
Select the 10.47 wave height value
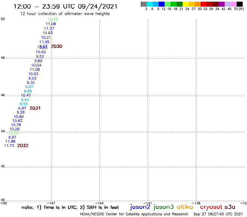click(26, 95)
